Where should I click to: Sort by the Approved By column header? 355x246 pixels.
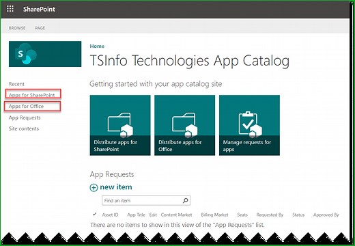click(x=326, y=215)
